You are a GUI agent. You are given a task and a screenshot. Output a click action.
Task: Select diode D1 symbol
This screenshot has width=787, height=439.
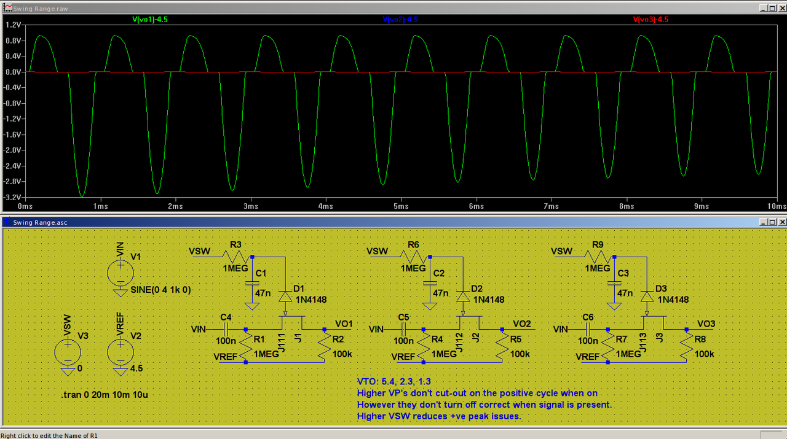click(285, 296)
